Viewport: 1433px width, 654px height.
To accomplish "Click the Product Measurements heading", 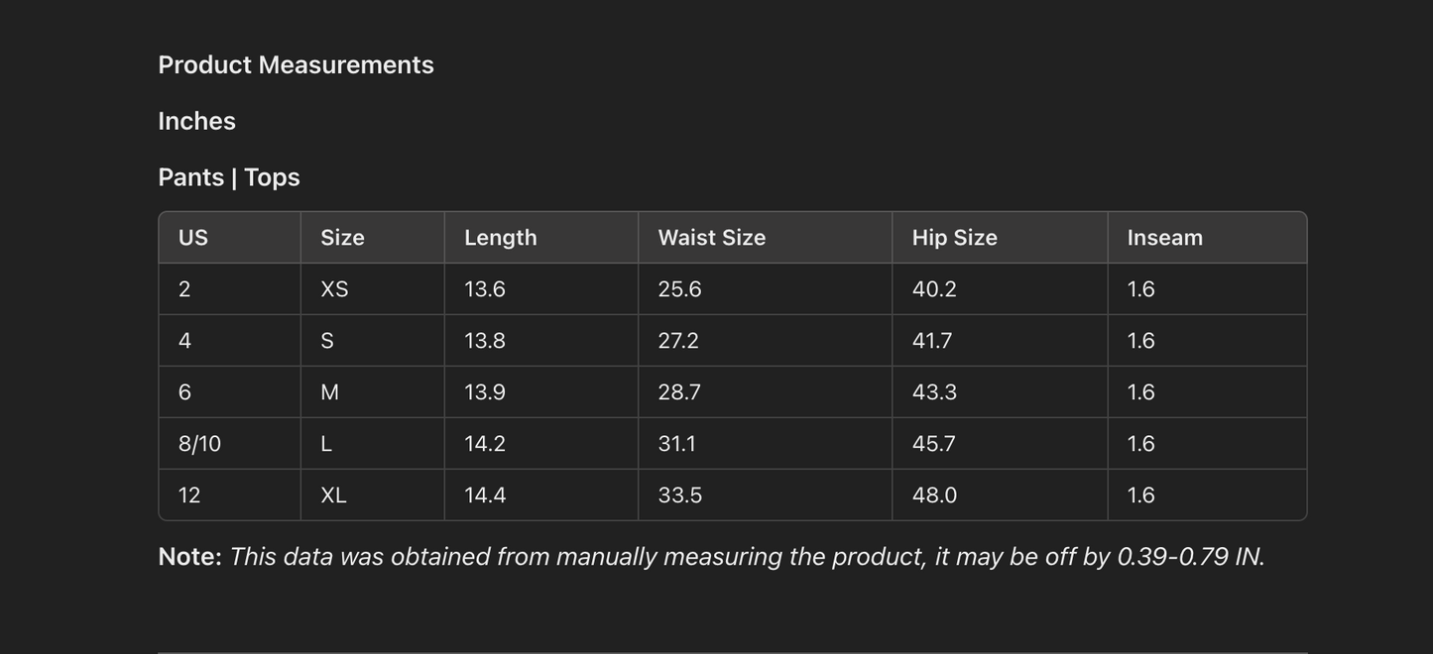I will (296, 64).
